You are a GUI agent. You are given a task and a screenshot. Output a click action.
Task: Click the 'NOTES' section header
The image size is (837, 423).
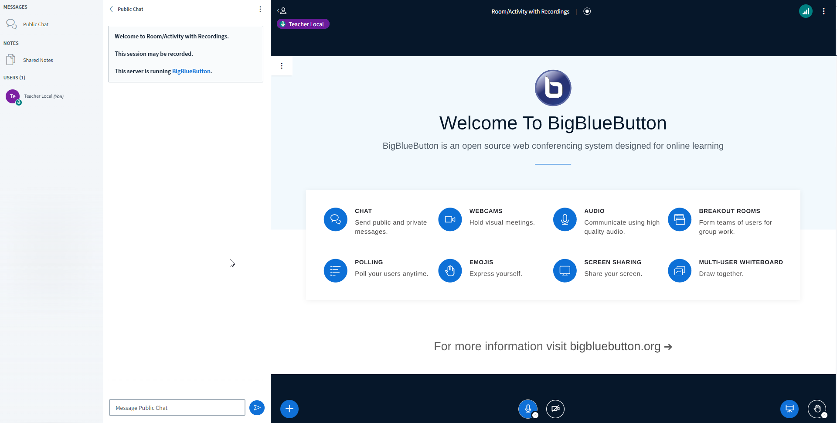coord(11,43)
